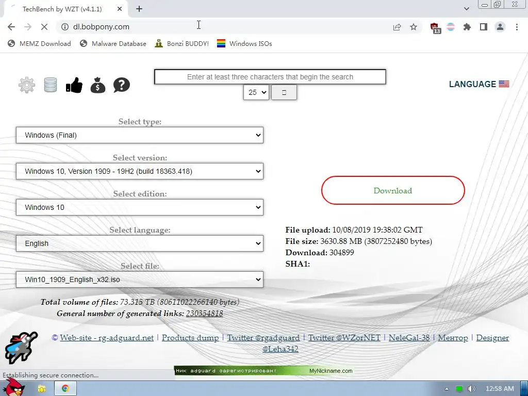Viewport: 528px width, 396px height.
Task: Open the Chrome profile avatar
Action: tap(500, 27)
